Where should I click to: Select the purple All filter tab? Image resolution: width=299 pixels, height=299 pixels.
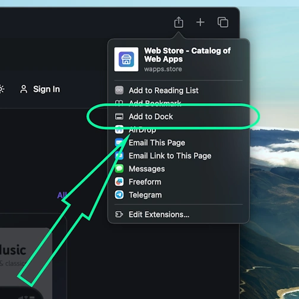point(62,195)
